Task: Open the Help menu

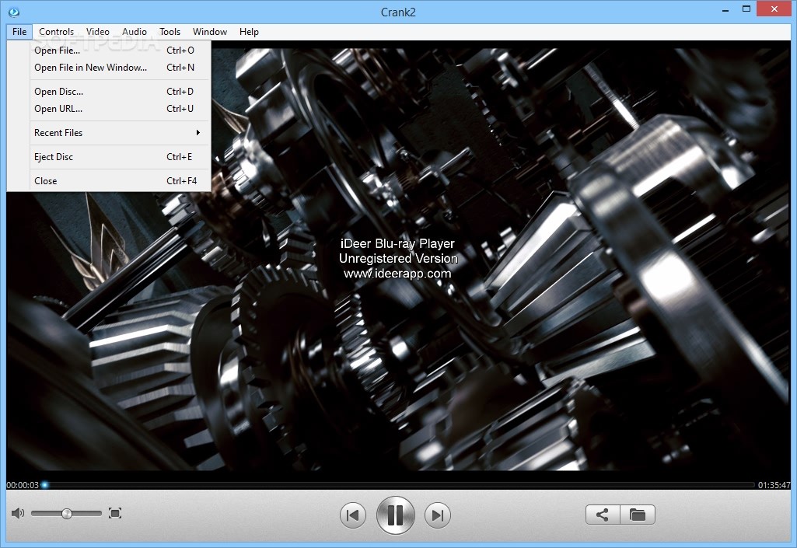Action: coord(249,32)
